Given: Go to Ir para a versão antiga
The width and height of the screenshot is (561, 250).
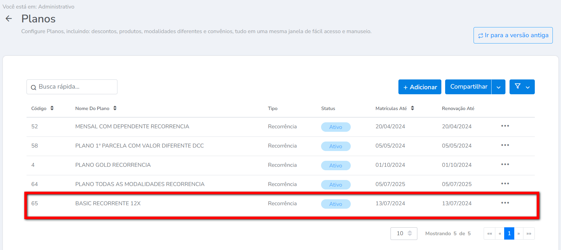Looking at the screenshot, I should [513, 35].
